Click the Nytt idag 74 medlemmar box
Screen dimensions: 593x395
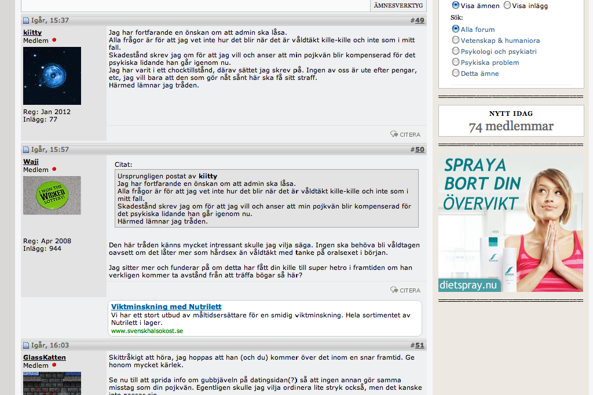pos(511,120)
